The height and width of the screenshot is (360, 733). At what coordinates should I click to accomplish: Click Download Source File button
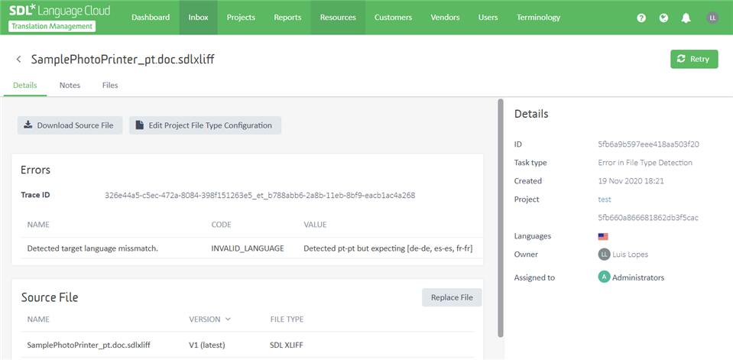coord(70,125)
